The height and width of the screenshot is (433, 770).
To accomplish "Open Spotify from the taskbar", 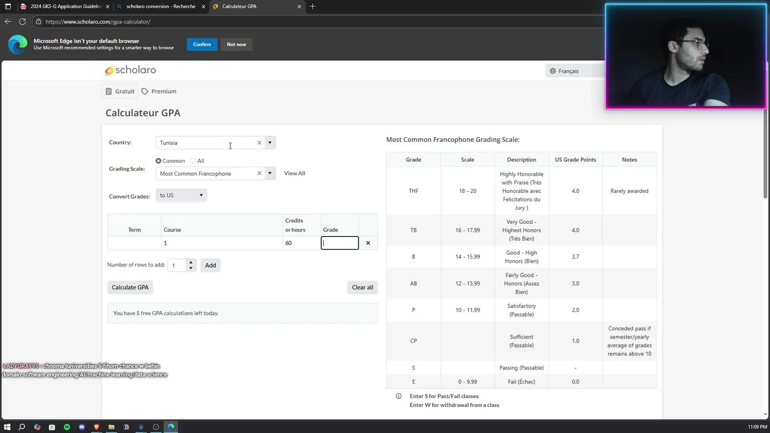I will pyautogui.click(x=67, y=427).
